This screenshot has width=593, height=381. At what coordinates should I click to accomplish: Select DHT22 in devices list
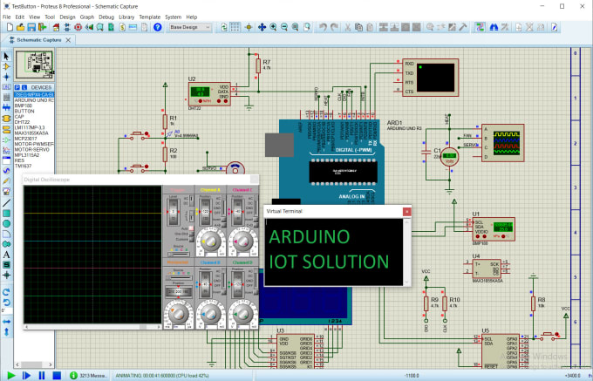click(34, 122)
